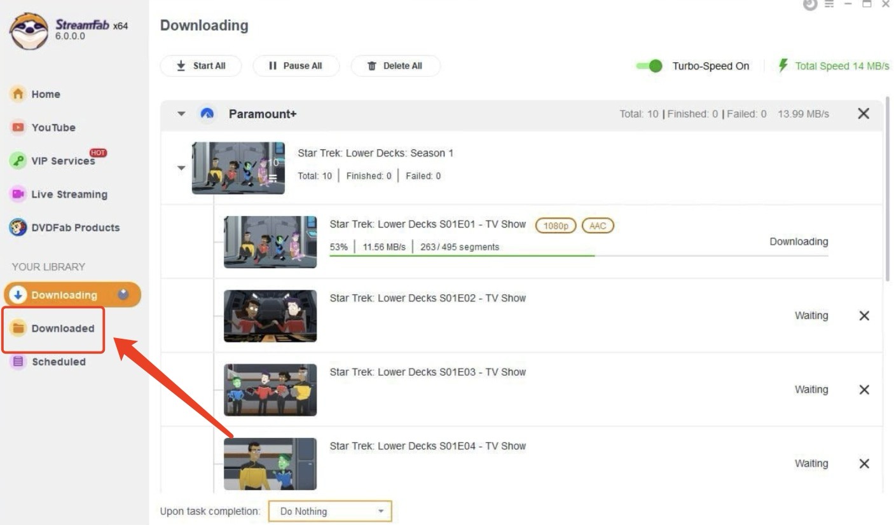Cancel the S01E03 waiting task

[x=864, y=390]
